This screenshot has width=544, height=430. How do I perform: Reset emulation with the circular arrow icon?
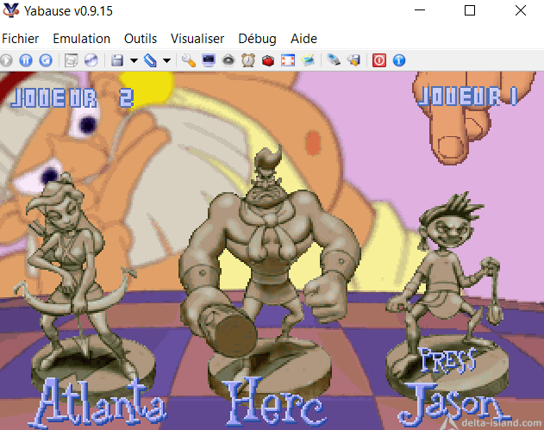46,60
